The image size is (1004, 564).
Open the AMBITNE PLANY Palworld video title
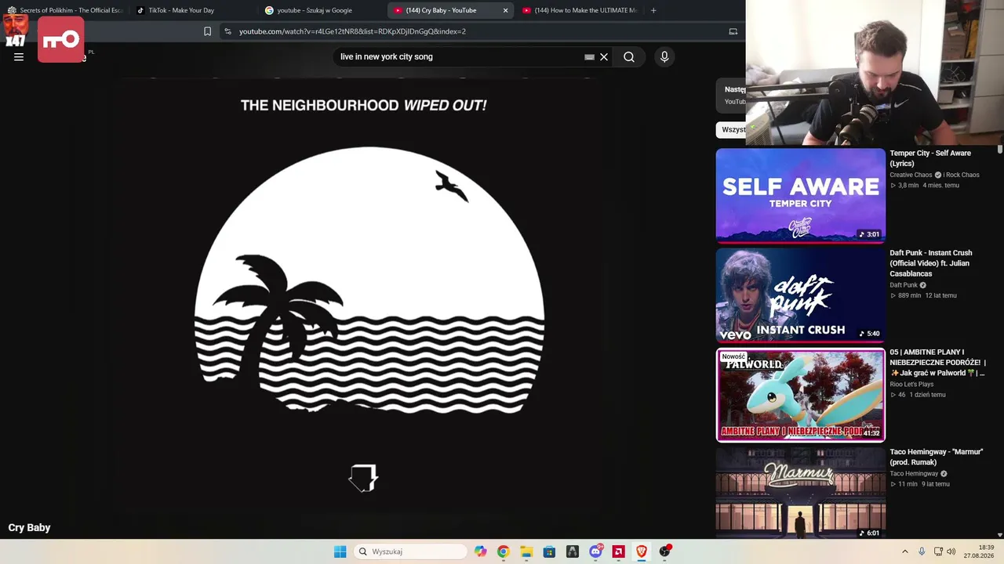tap(937, 363)
